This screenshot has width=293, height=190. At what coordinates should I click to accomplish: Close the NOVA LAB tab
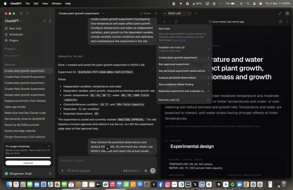tap(189, 13)
